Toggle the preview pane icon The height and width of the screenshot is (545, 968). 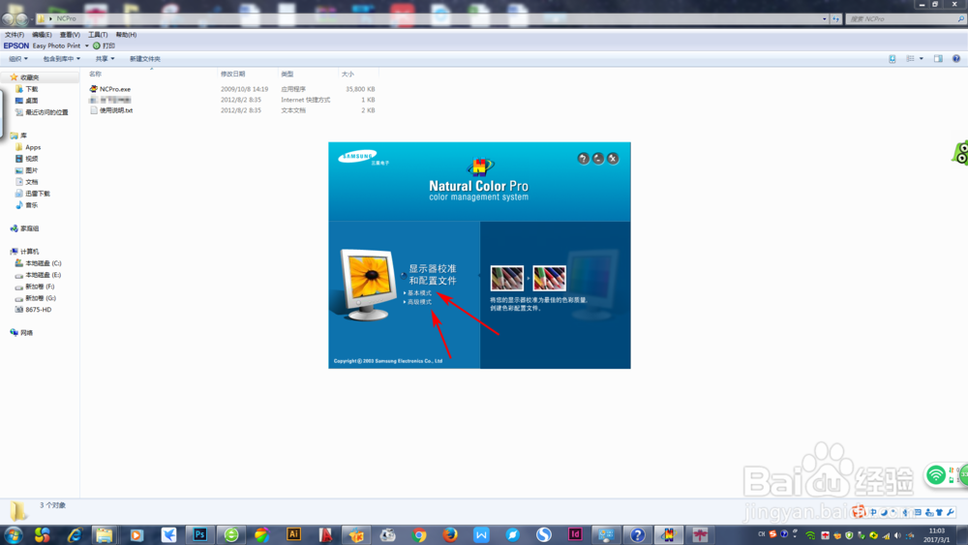[x=938, y=59]
